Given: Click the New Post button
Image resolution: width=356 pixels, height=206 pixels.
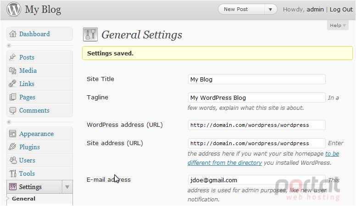Looking at the screenshot, I should 242,10.
